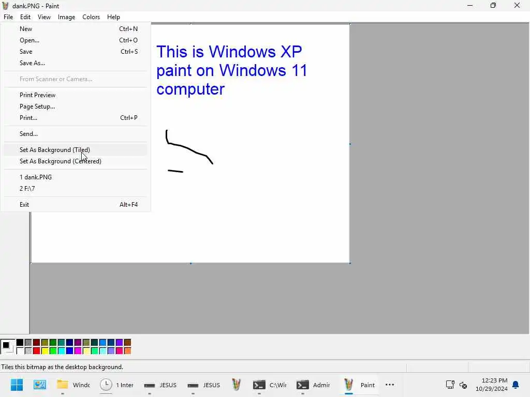This screenshot has height=397, width=530.
Task: Pick the dark teal swatch in top row
Action: (94, 343)
